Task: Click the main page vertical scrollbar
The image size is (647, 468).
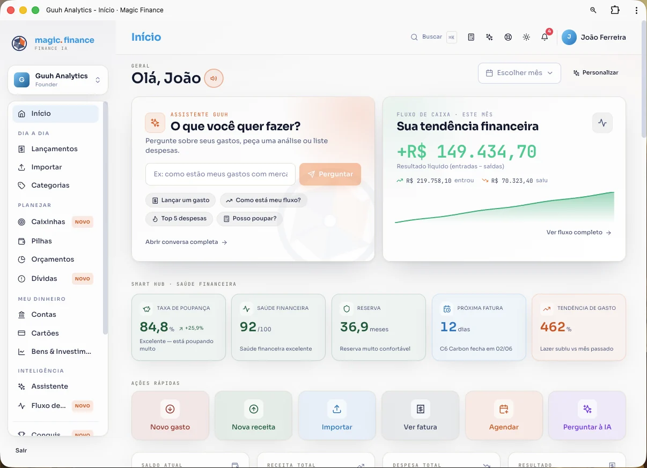Action: point(644,80)
